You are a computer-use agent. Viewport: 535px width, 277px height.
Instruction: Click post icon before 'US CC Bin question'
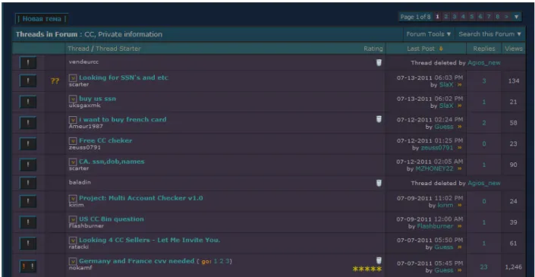pos(73,219)
